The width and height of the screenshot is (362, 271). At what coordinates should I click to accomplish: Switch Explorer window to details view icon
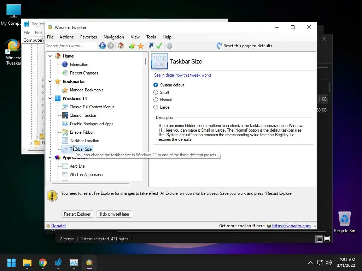pos(319,239)
